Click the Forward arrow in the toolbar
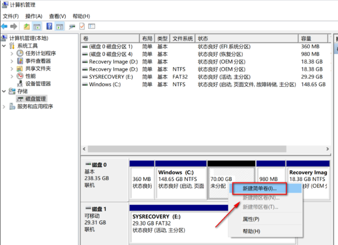This screenshot has height=245, width=338. [14, 26]
